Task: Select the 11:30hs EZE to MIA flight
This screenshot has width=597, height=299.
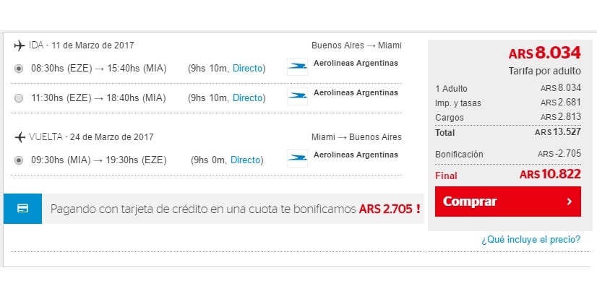Action: pos(19,97)
